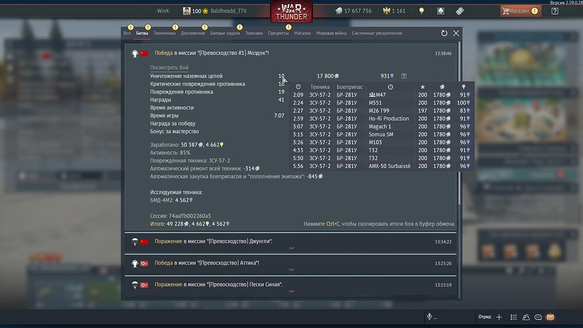Switch to the Боевые задачи tab
The width and height of the screenshot is (583, 328).
tap(225, 33)
